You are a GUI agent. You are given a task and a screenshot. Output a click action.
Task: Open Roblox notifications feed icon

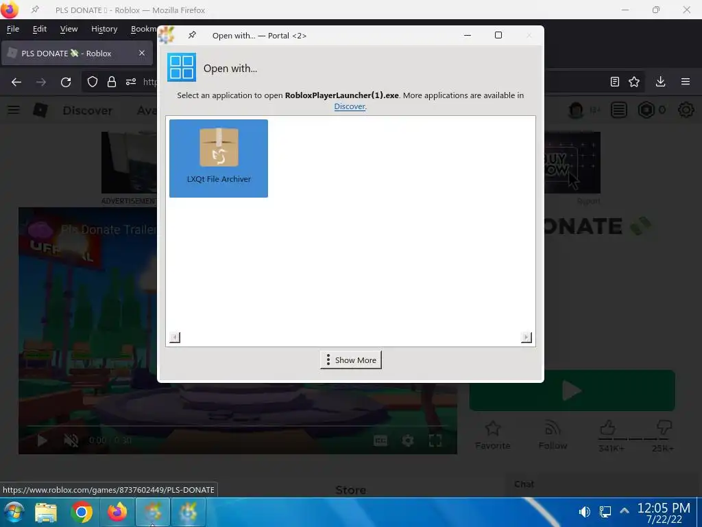(619, 110)
